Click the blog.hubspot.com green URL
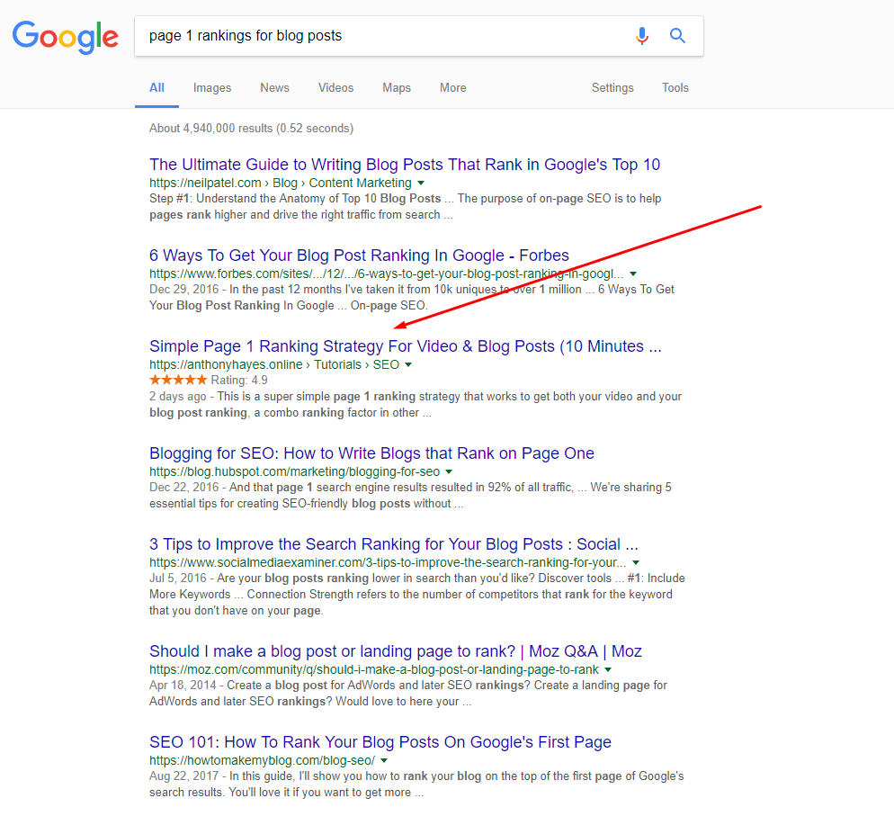 point(295,472)
